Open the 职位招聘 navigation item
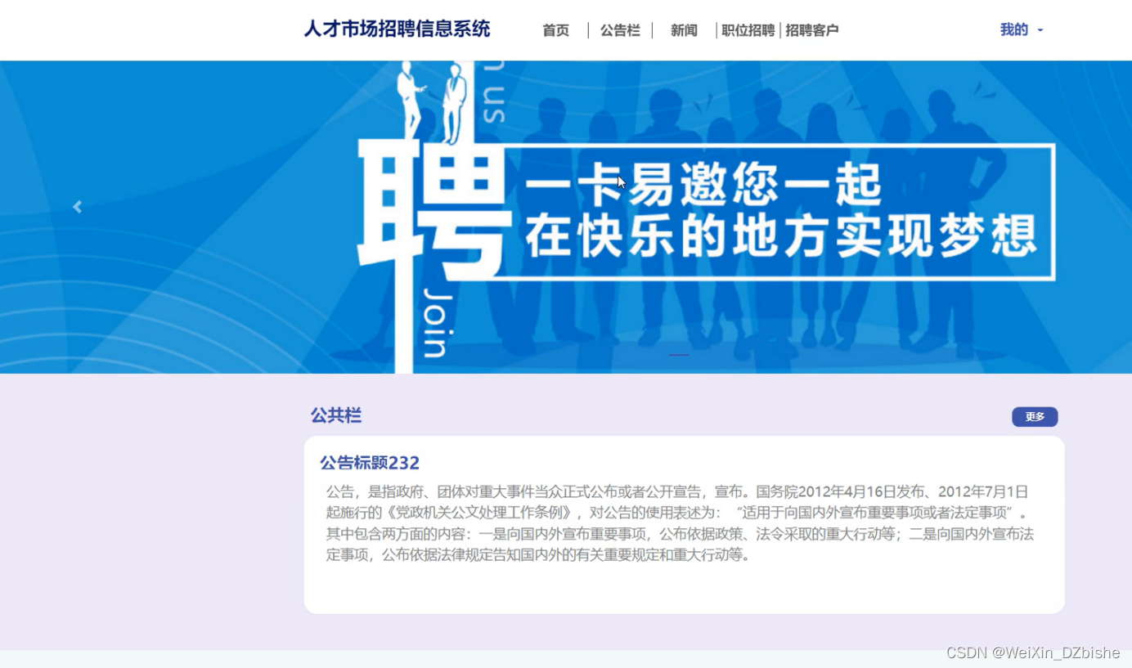 tap(748, 30)
